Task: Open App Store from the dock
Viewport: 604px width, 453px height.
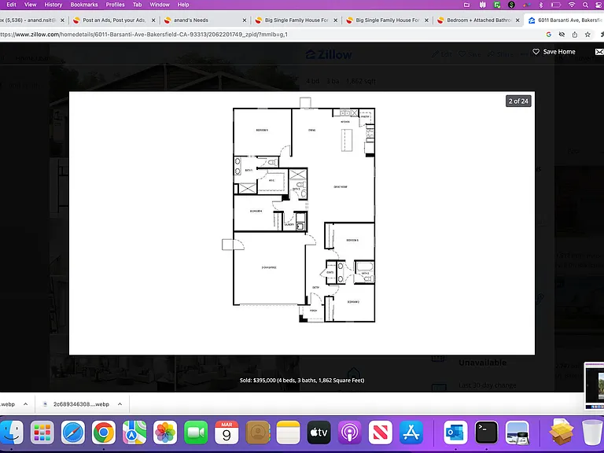Action: [411, 433]
